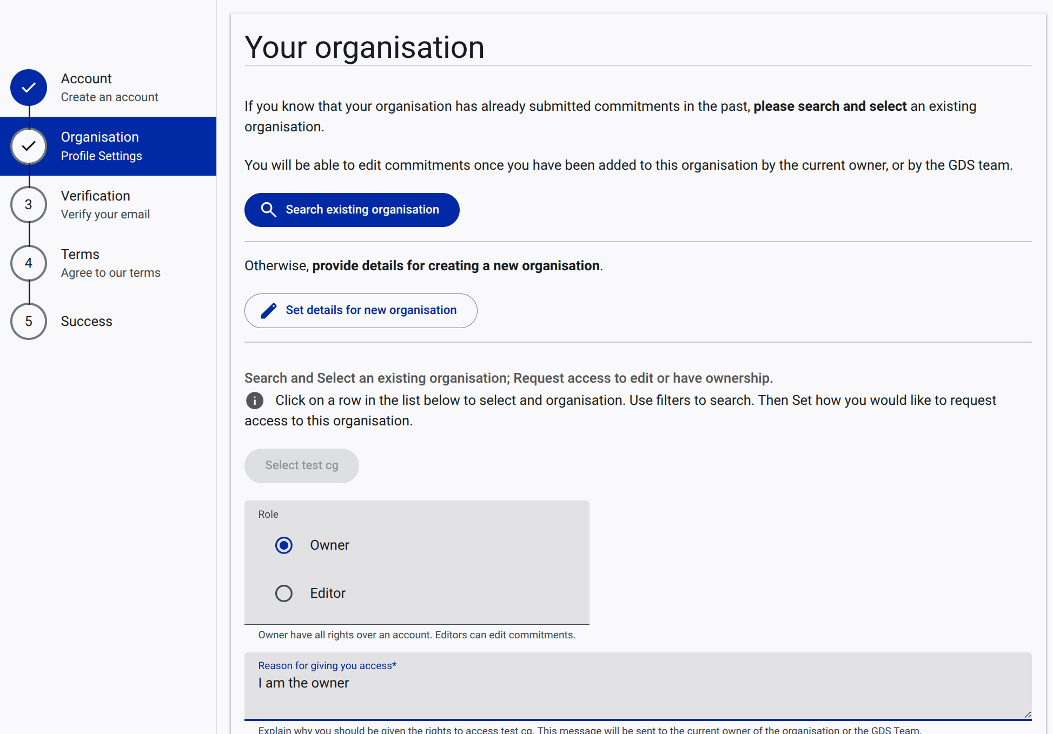Click the textarea resize handle corner
Image resolution: width=1053 pixels, height=734 pixels.
pos(1027,715)
